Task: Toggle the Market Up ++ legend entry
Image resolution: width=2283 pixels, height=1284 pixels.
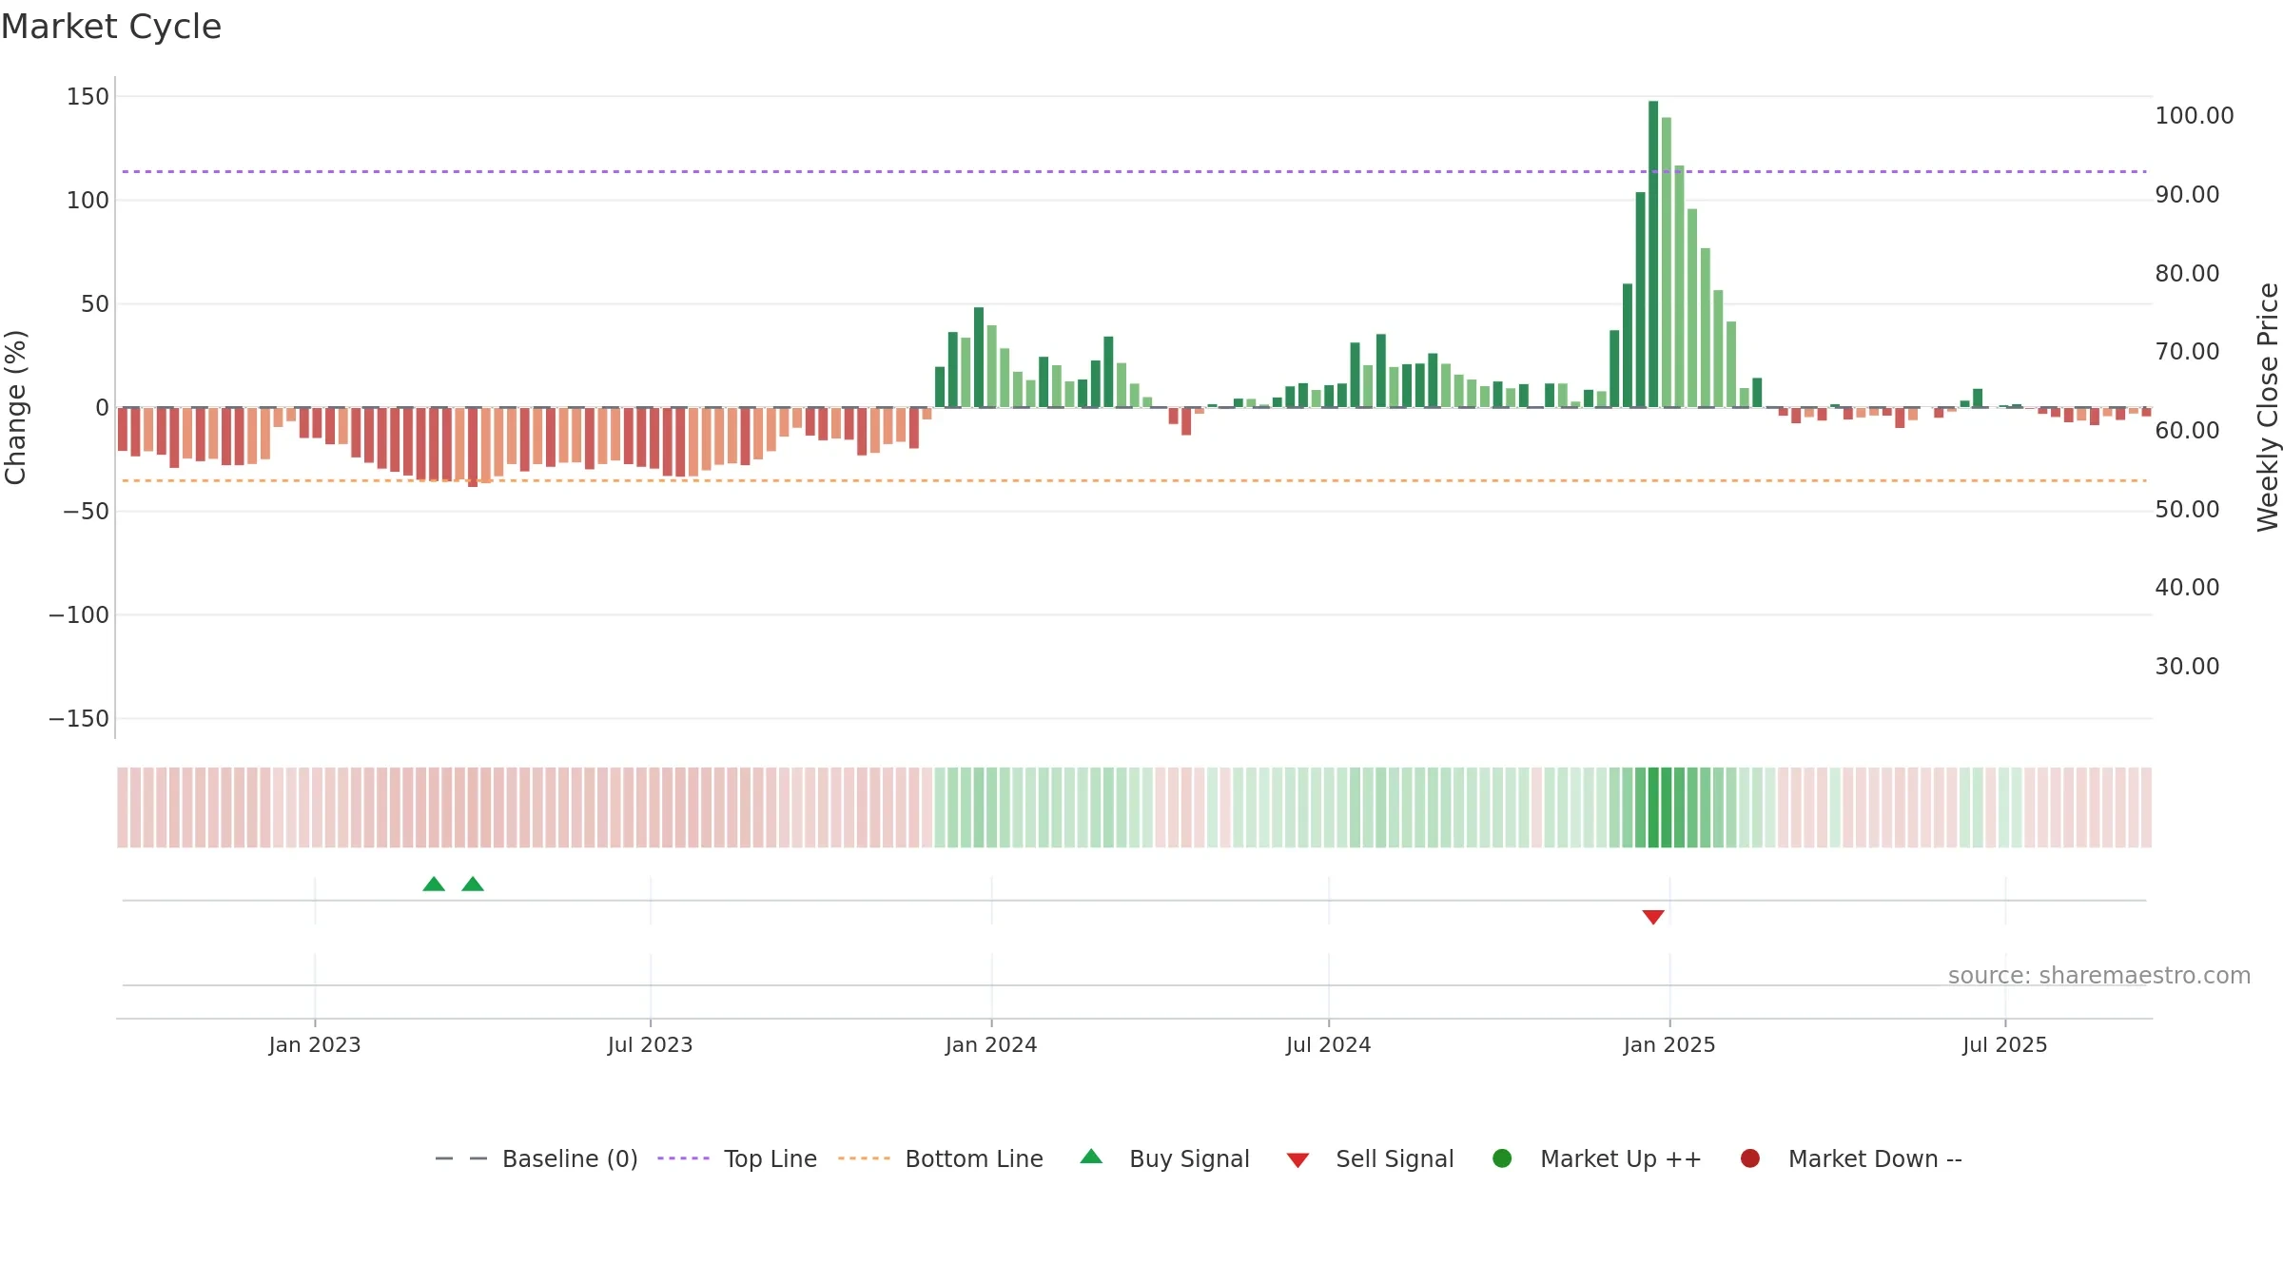Action: click(1597, 1158)
